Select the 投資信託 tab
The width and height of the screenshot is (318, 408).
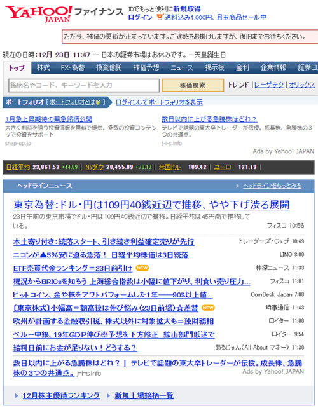coord(109,67)
